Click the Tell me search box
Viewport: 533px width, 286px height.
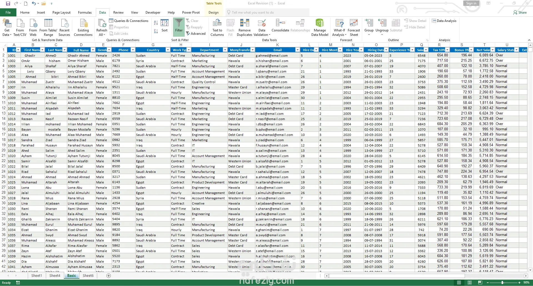pyautogui.click(x=267, y=13)
